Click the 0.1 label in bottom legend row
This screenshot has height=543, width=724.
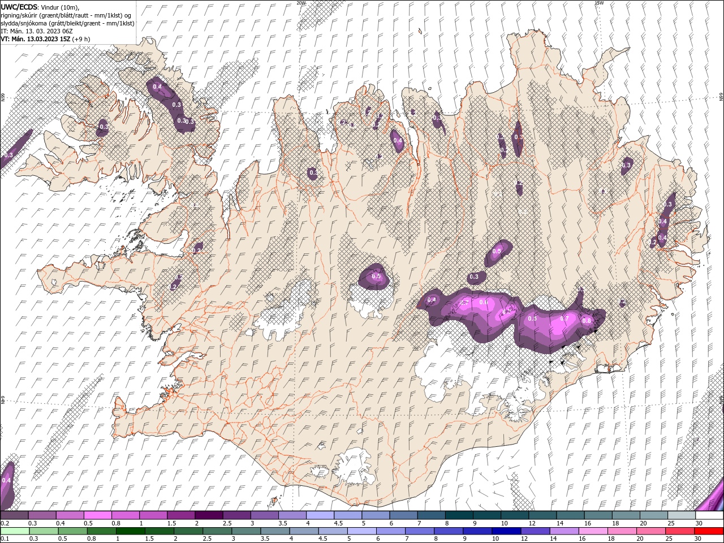point(4,539)
